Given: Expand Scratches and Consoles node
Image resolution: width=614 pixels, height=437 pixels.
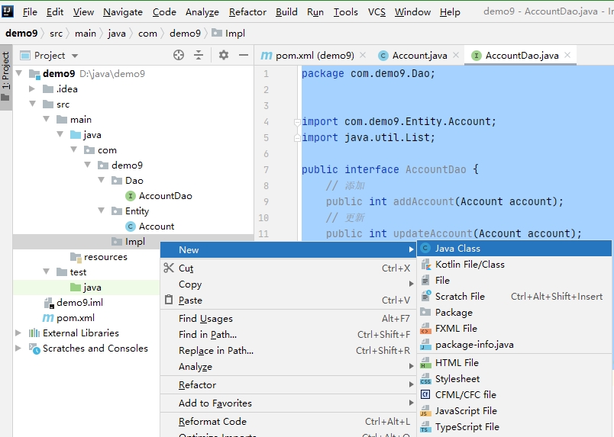Looking at the screenshot, I should [x=19, y=349].
